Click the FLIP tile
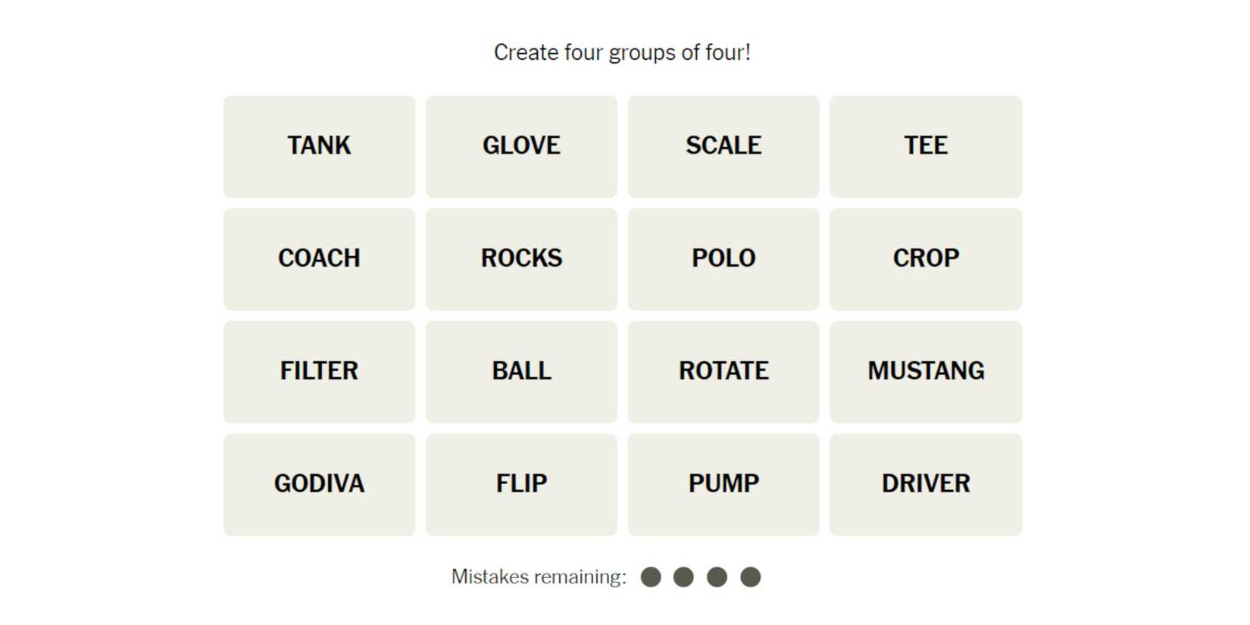The width and height of the screenshot is (1250, 625). point(521,485)
